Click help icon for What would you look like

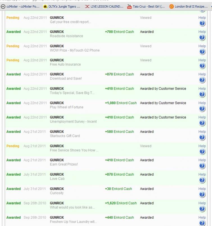(202, 209)
